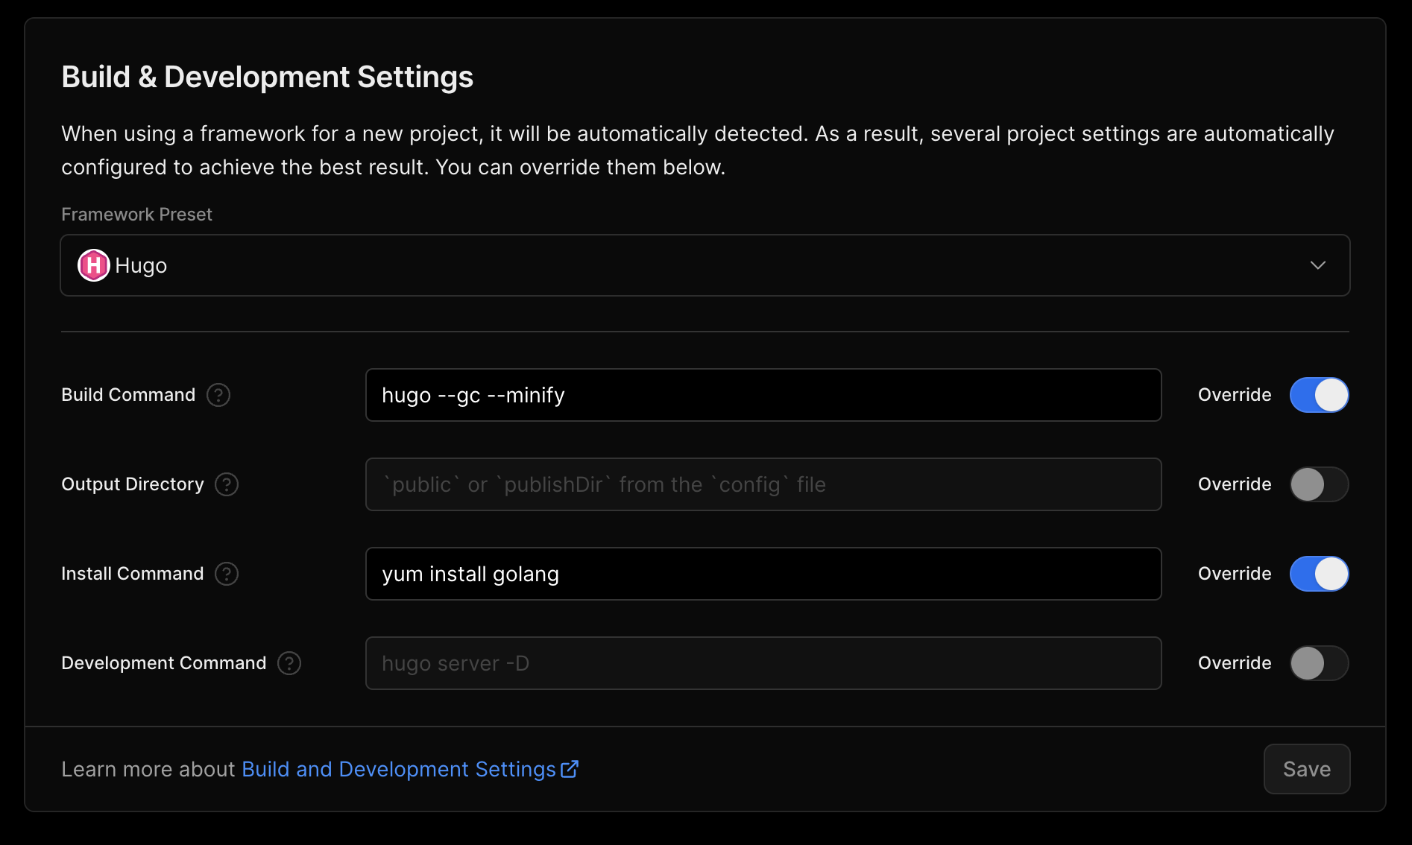Image resolution: width=1412 pixels, height=845 pixels.
Task: Click the Hugo framework logo icon
Action: point(92,265)
